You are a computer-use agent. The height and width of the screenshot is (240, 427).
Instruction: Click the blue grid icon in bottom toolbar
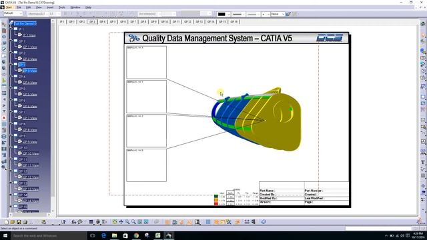(208, 222)
